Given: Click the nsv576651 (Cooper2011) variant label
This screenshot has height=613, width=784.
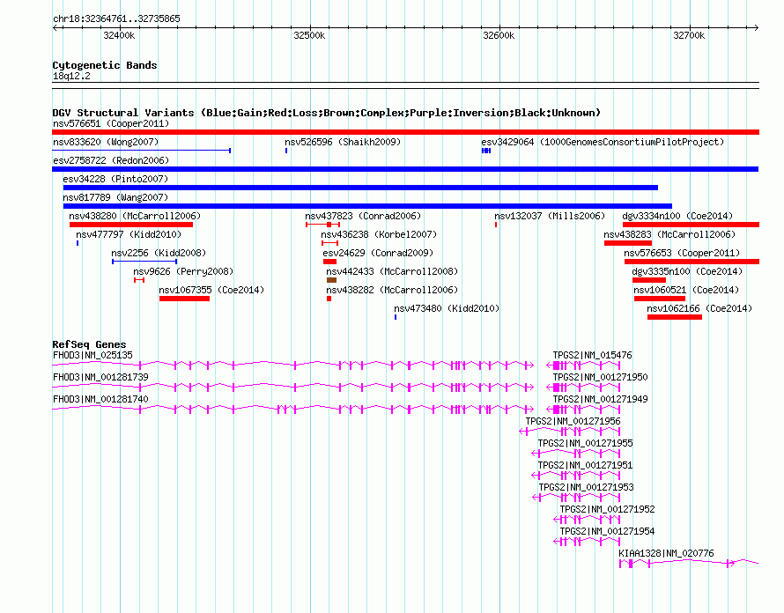Looking at the screenshot, I should (111, 123).
